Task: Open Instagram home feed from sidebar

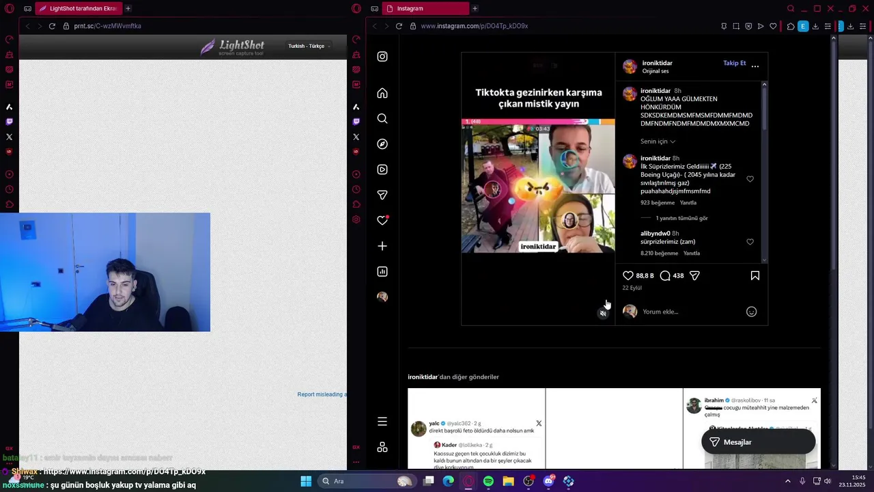Action: pos(382,93)
